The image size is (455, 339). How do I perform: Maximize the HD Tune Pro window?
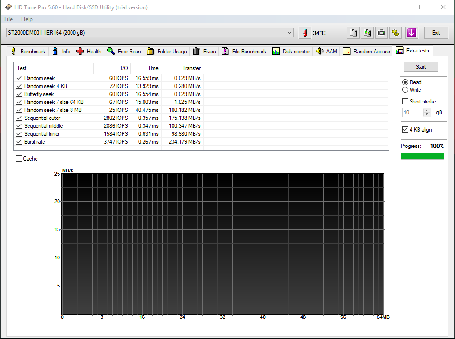point(422,7)
